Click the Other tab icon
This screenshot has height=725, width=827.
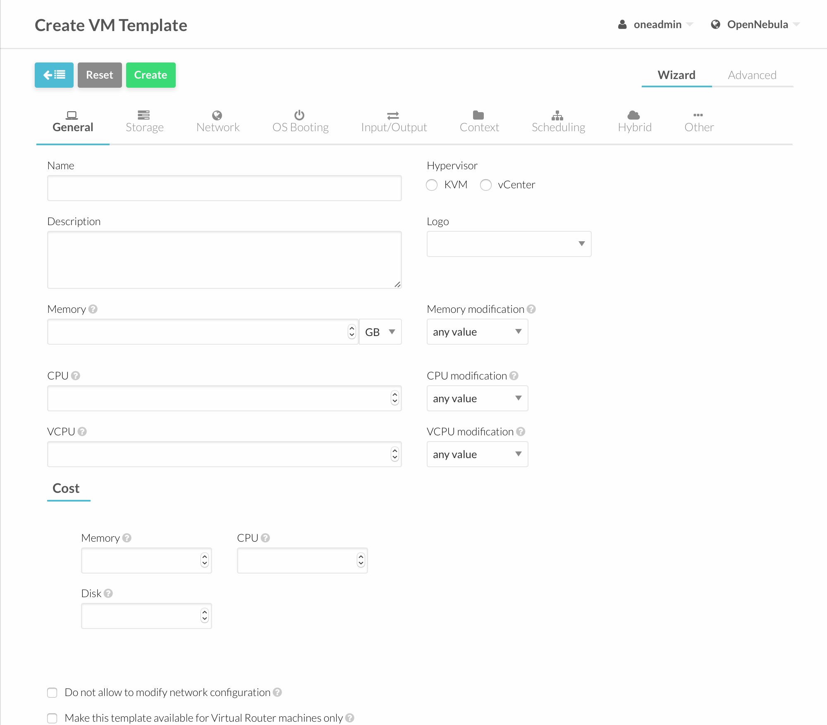(698, 115)
